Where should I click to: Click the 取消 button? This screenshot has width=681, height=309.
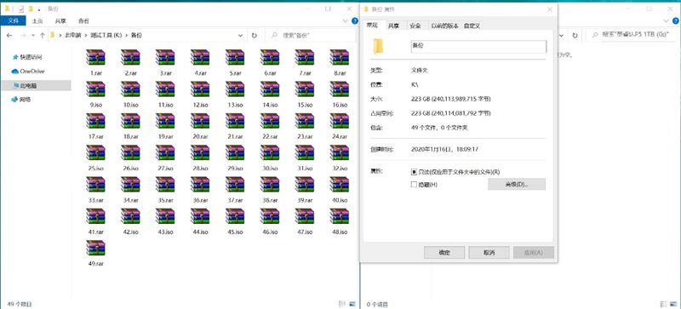click(489, 253)
